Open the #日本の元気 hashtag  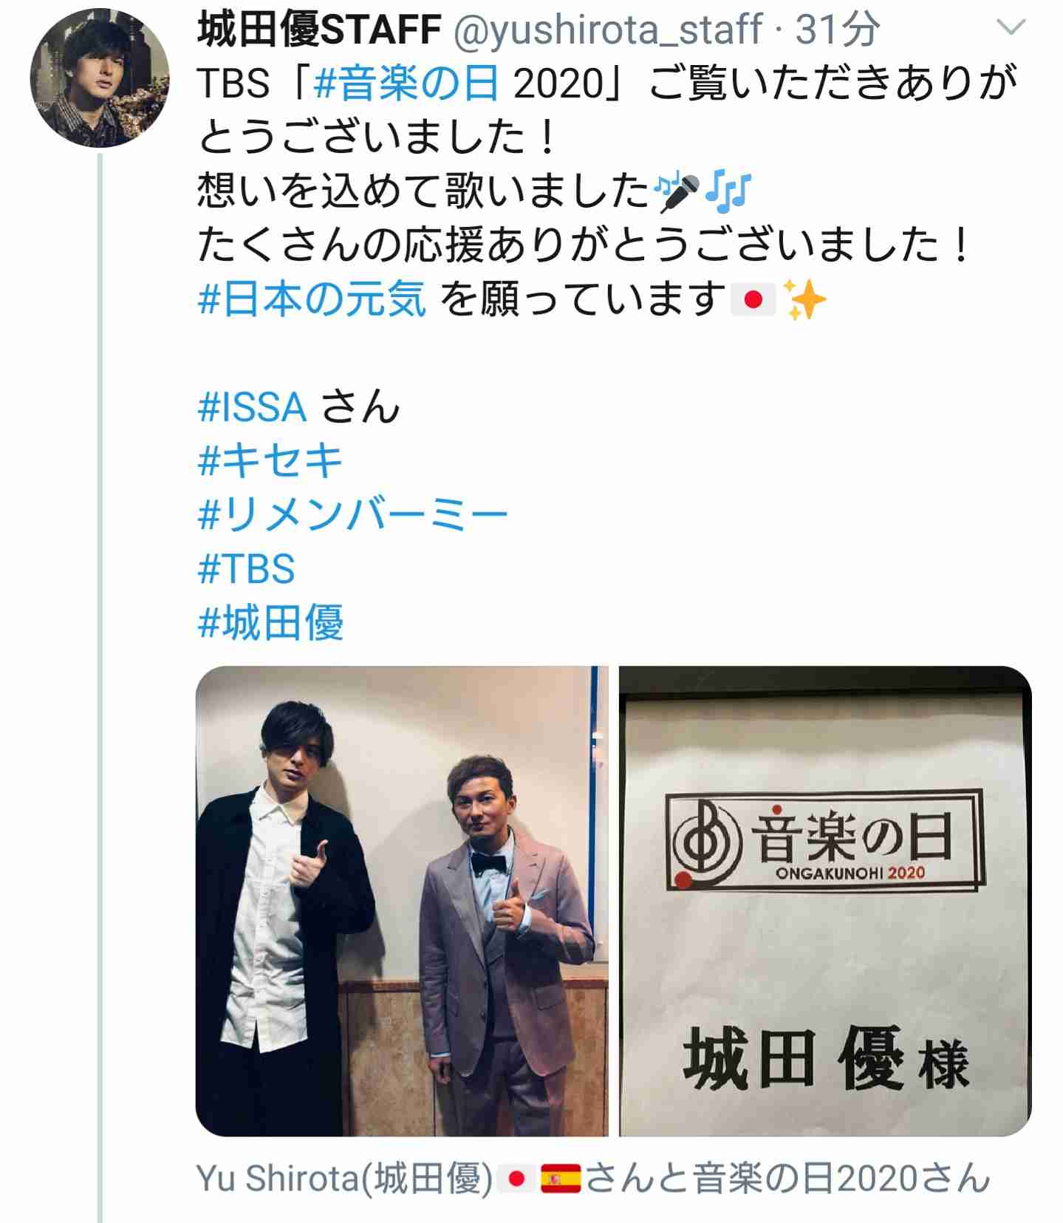click(x=312, y=299)
